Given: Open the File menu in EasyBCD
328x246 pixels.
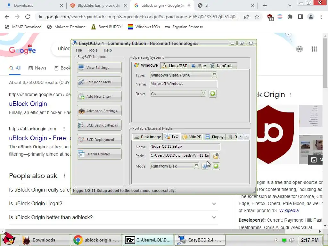Looking at the screenshot, I should tap(79, 50).
